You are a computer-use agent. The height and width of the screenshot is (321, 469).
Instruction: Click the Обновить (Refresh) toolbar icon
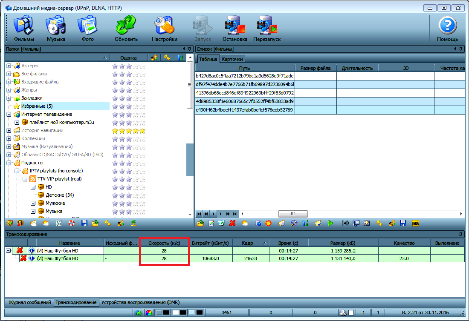(126, 28)
